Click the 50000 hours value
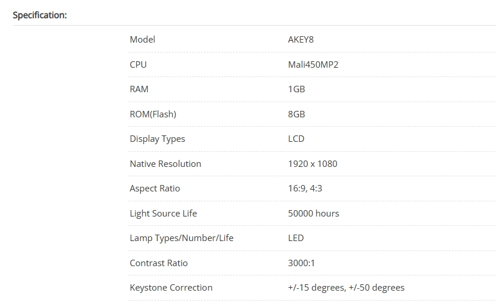 (314, 214)
